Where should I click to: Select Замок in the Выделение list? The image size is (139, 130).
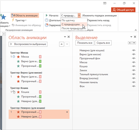pos(83,70)
